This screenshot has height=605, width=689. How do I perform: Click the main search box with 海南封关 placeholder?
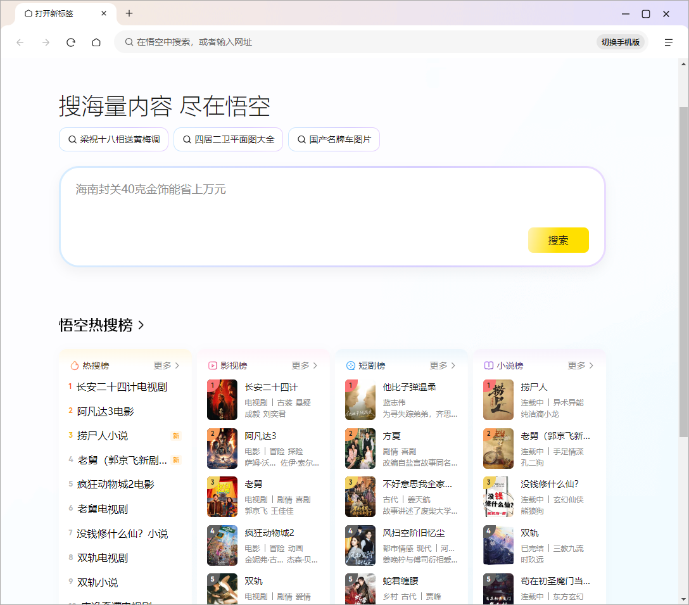tap(332, 216)
